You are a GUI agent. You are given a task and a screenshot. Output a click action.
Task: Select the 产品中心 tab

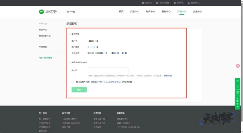point(182,11)
